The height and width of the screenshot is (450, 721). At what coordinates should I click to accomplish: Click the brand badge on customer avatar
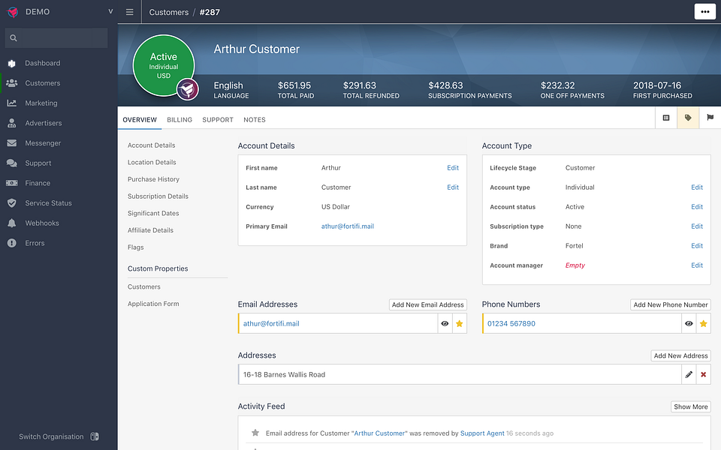(188, 89)
